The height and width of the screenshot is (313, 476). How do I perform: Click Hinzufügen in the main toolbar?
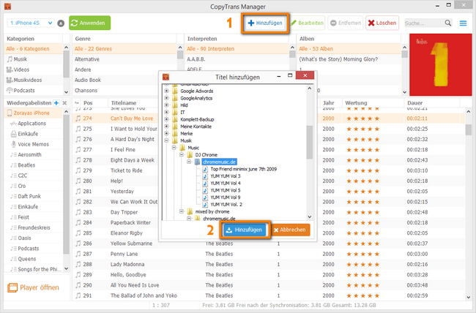265,23
